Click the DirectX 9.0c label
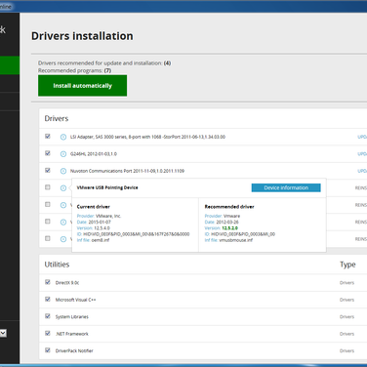This screenshot has height=367, width=367. (x=67, y=283)
